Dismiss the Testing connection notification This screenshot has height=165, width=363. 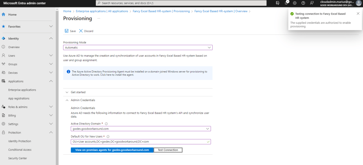pos(358,14)
